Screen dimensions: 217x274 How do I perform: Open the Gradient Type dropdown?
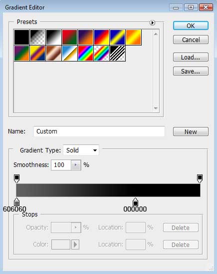point(81,150)
